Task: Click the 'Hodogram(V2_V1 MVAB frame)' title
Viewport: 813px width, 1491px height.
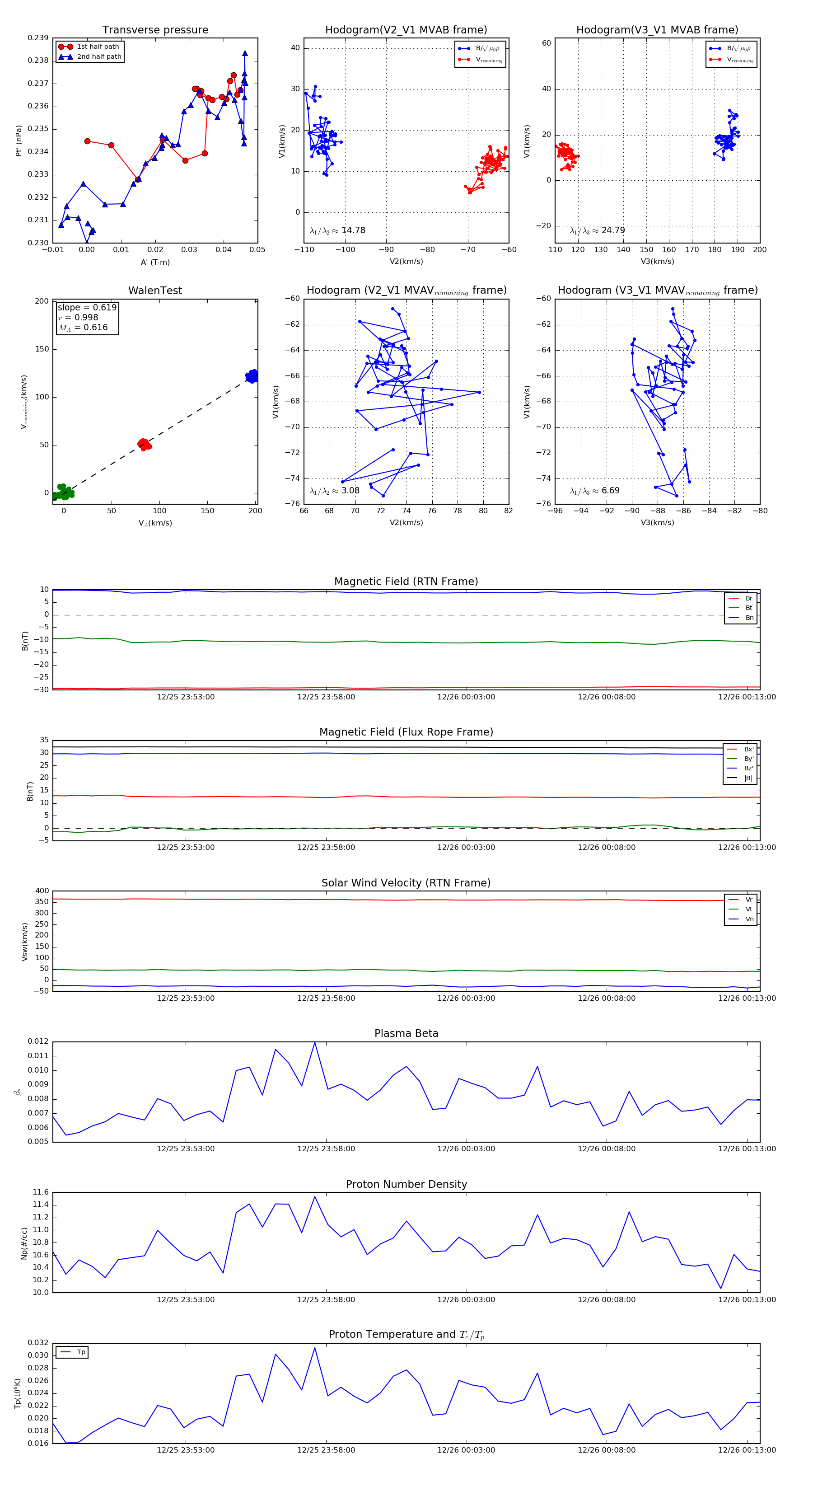Action: coord(406,30)
